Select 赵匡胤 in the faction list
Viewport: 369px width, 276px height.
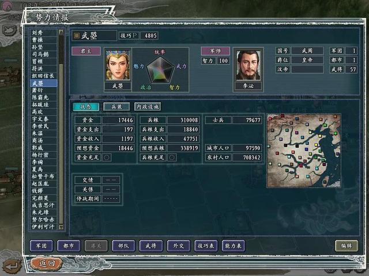pos(44,183)
